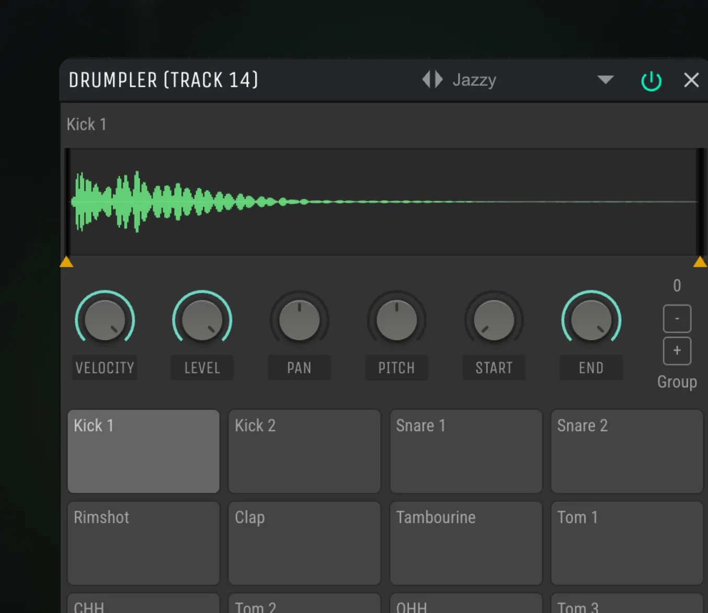Select the Rimshot pad
The image size is (708, 613).
coord(143,543)
